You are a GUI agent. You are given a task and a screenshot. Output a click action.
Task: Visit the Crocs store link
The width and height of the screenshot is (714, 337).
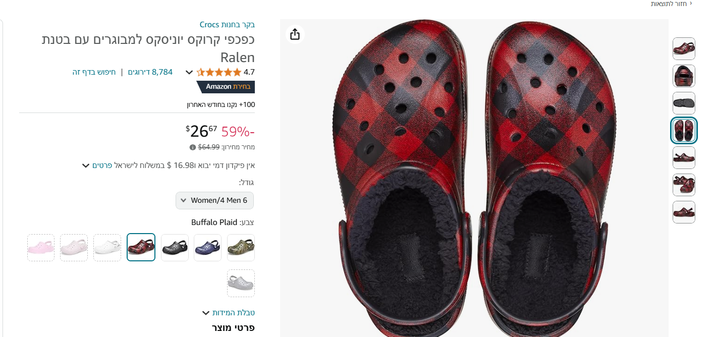click(x=227, y=24)
